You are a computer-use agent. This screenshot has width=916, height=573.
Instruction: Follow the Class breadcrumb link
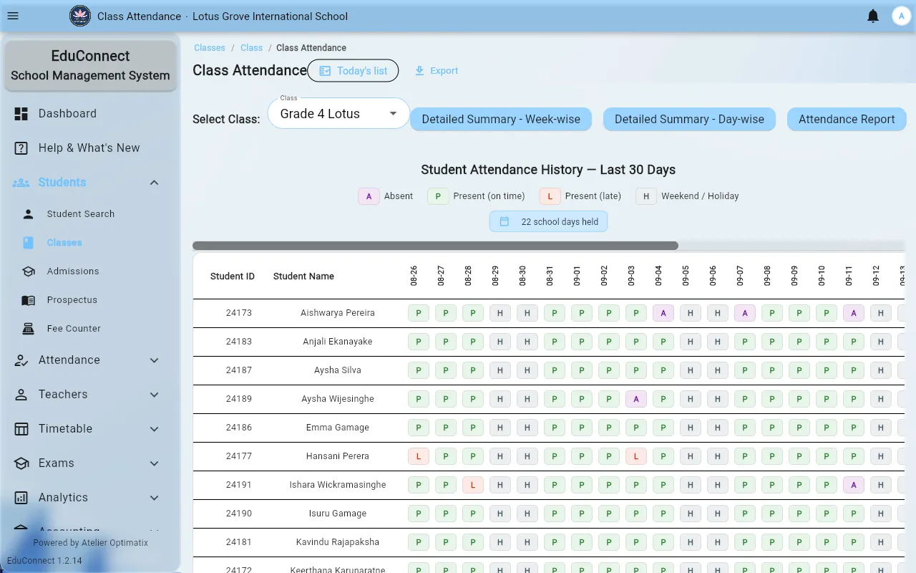click(x=251, y=48)
